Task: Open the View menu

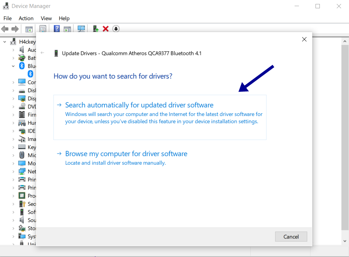Action: [46, 18]
